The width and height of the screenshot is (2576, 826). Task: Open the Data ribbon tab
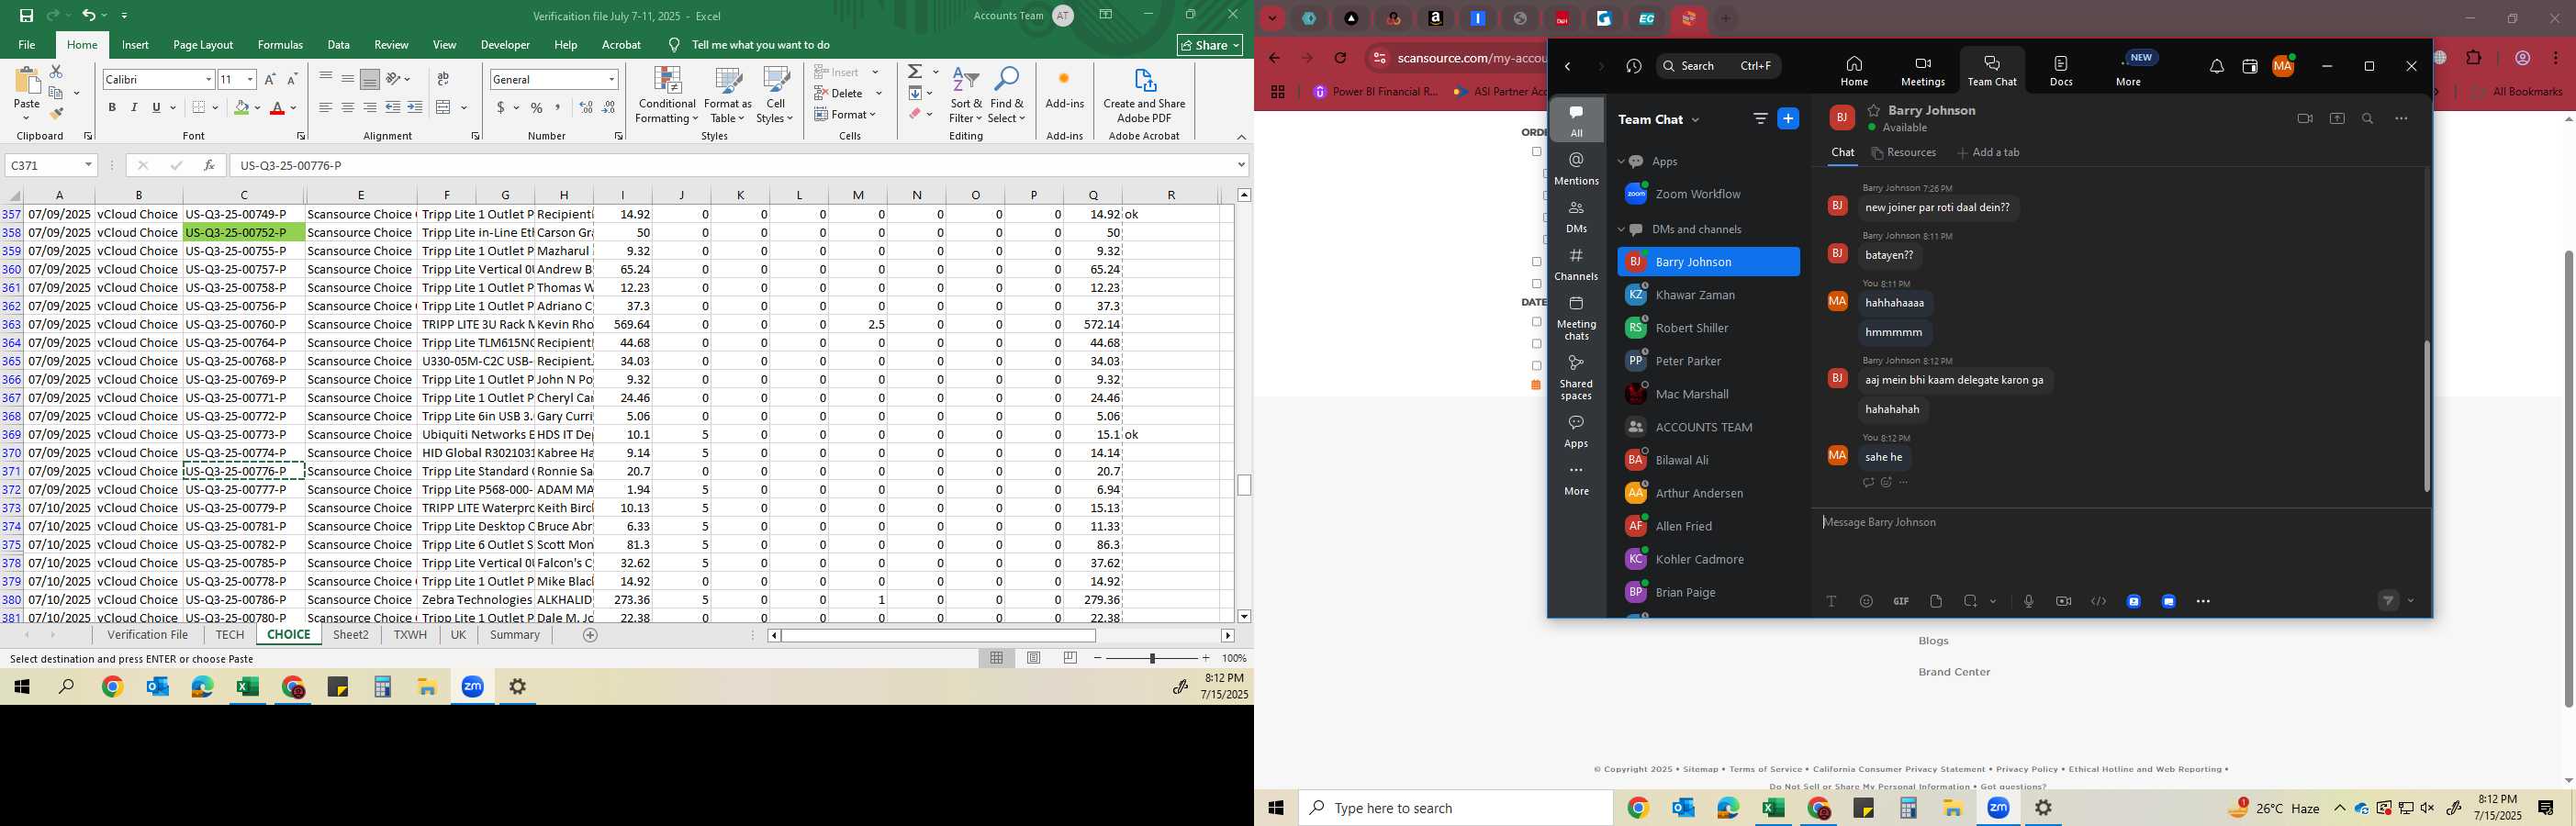pos(339,45)
